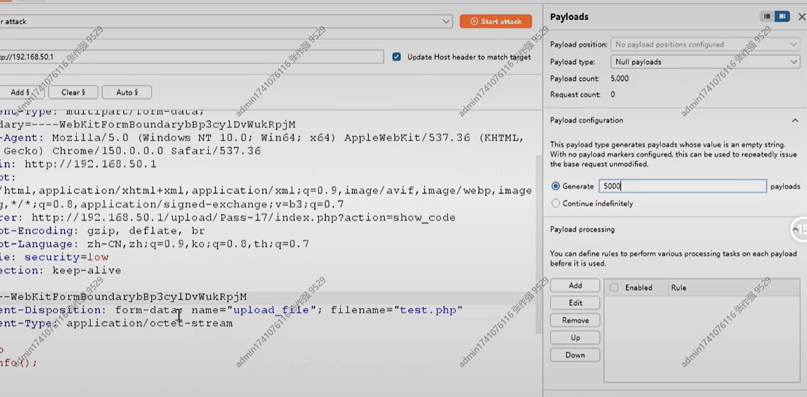Select the Generate payloads radio button

coord(555,186)
